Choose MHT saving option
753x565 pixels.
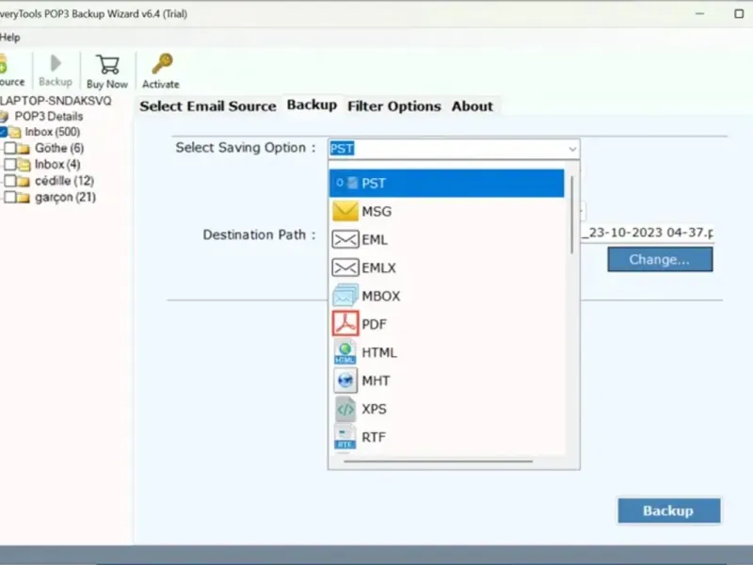[446, 381]
